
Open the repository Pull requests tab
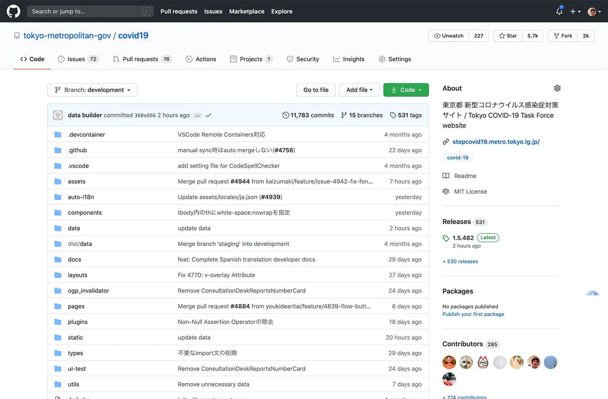142,59
